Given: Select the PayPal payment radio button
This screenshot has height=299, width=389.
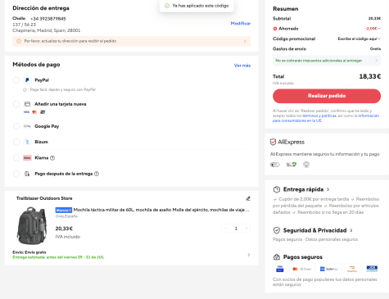Looking at the screenshot, I should pyautogui.click(x=16, y=80).
